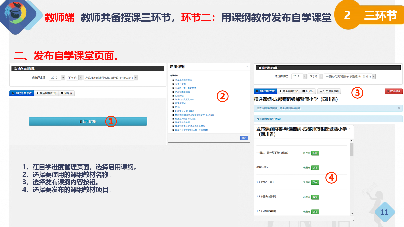Click the scroll-down arrow in the publish dialog
Screen dimensions: 404x227
pos(352,214)
